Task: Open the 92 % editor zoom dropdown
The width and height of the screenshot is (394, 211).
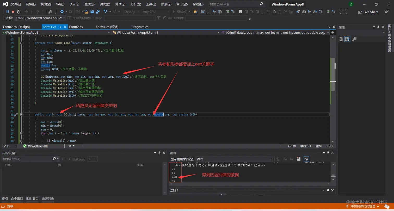Action: click(x=9, y=146)
